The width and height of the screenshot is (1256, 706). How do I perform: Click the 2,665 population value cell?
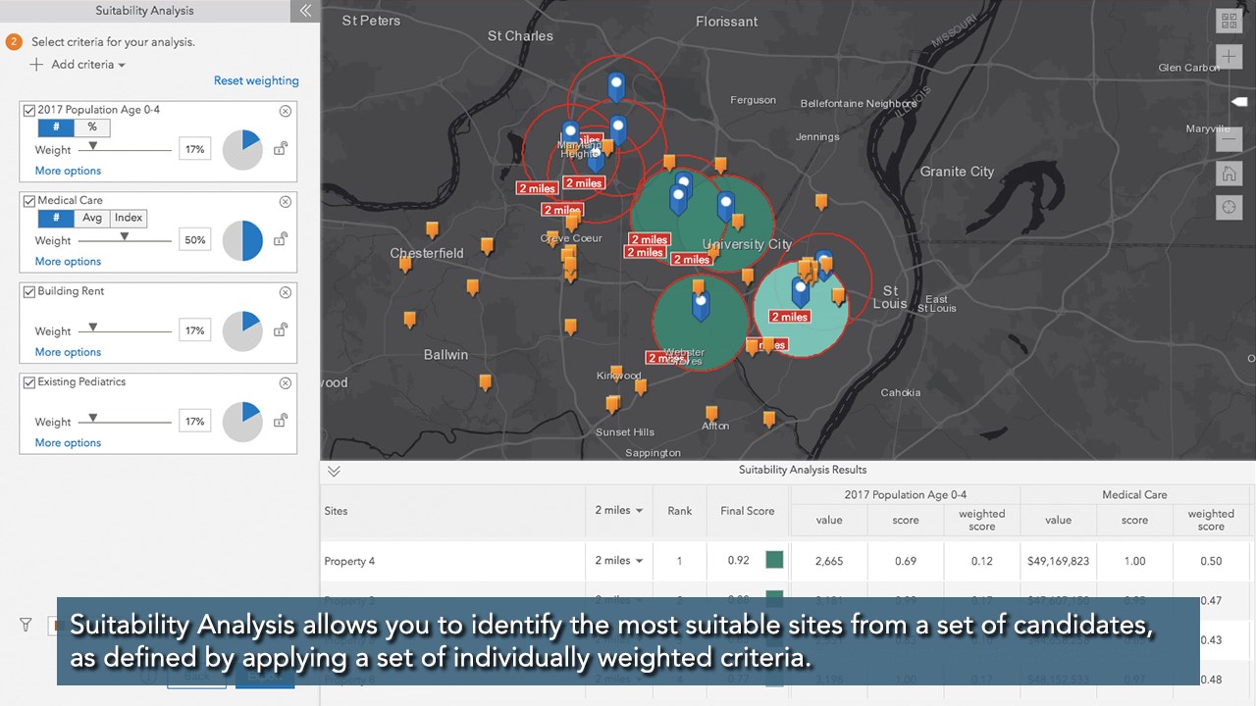click(x=830, y=562)
